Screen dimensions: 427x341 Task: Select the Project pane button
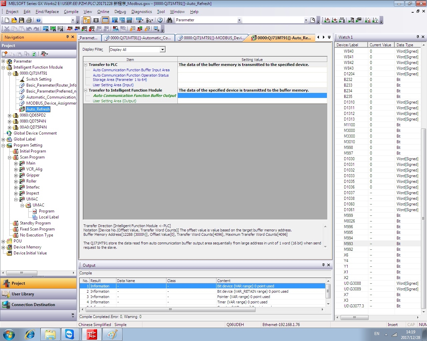click(38, 283)
